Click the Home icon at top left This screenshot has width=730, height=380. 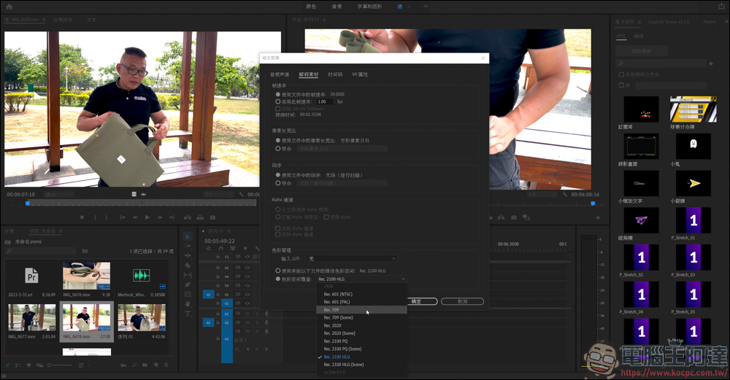pos(9,7)
